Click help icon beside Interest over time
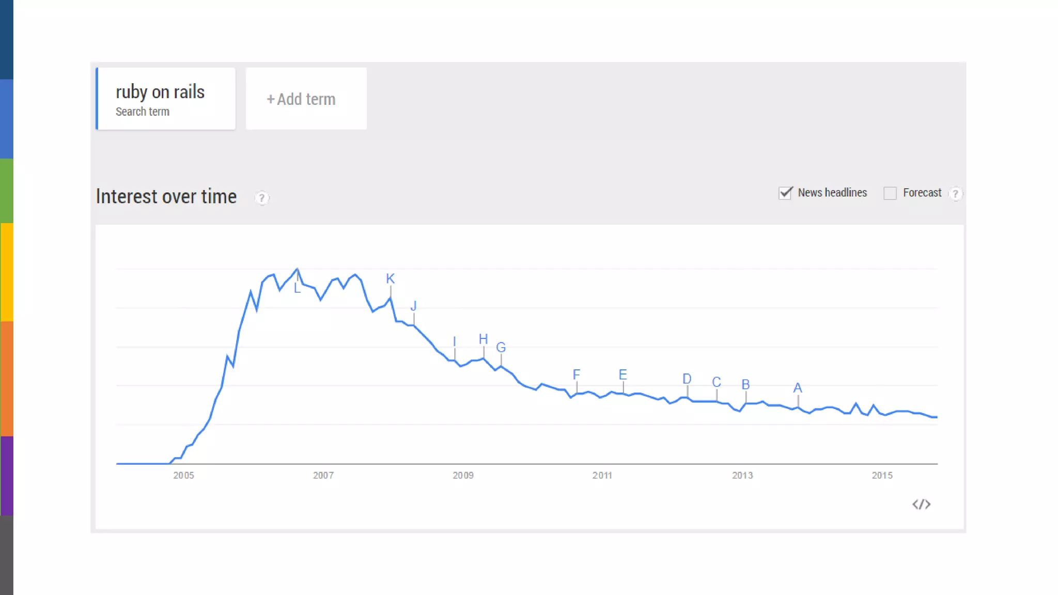Image resolution: width=1058 pixels, height=595 pixels. tap(262, 198)
